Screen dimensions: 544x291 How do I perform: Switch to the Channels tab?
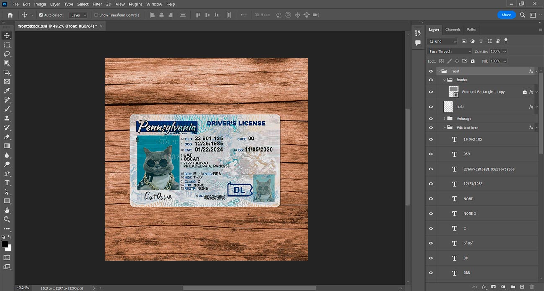point(453,30)
